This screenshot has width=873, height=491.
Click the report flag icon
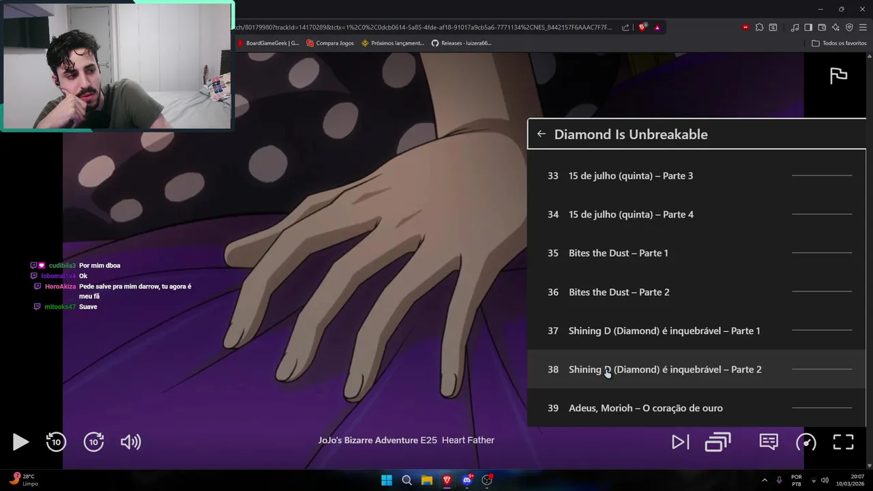[838, 76]
